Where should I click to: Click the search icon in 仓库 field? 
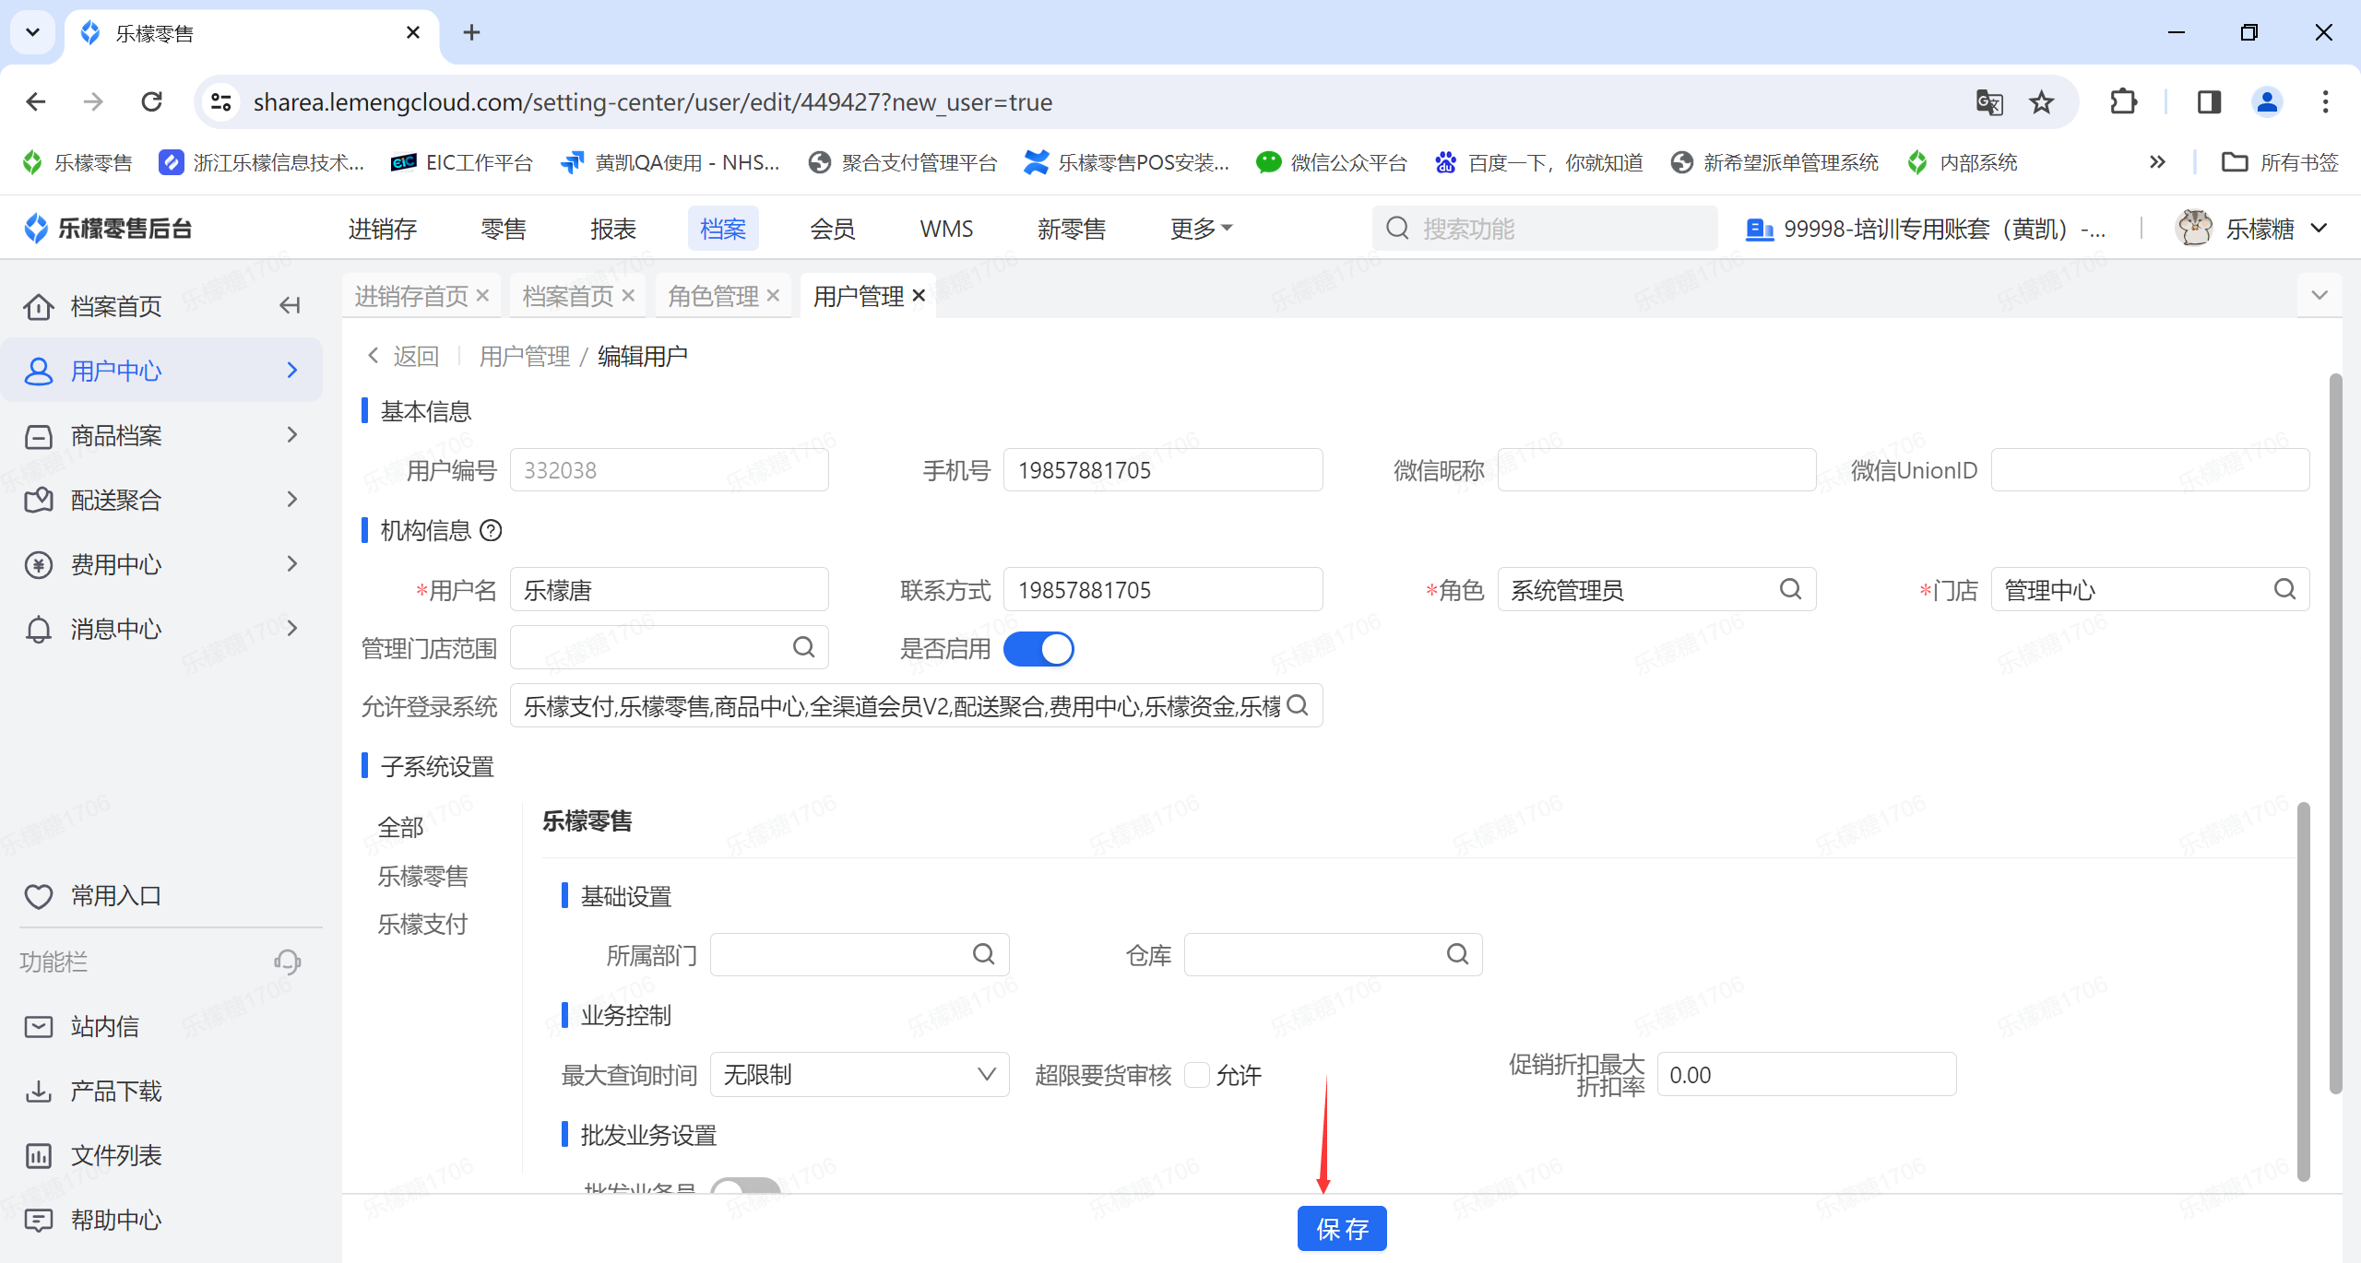click(1457, 954)
